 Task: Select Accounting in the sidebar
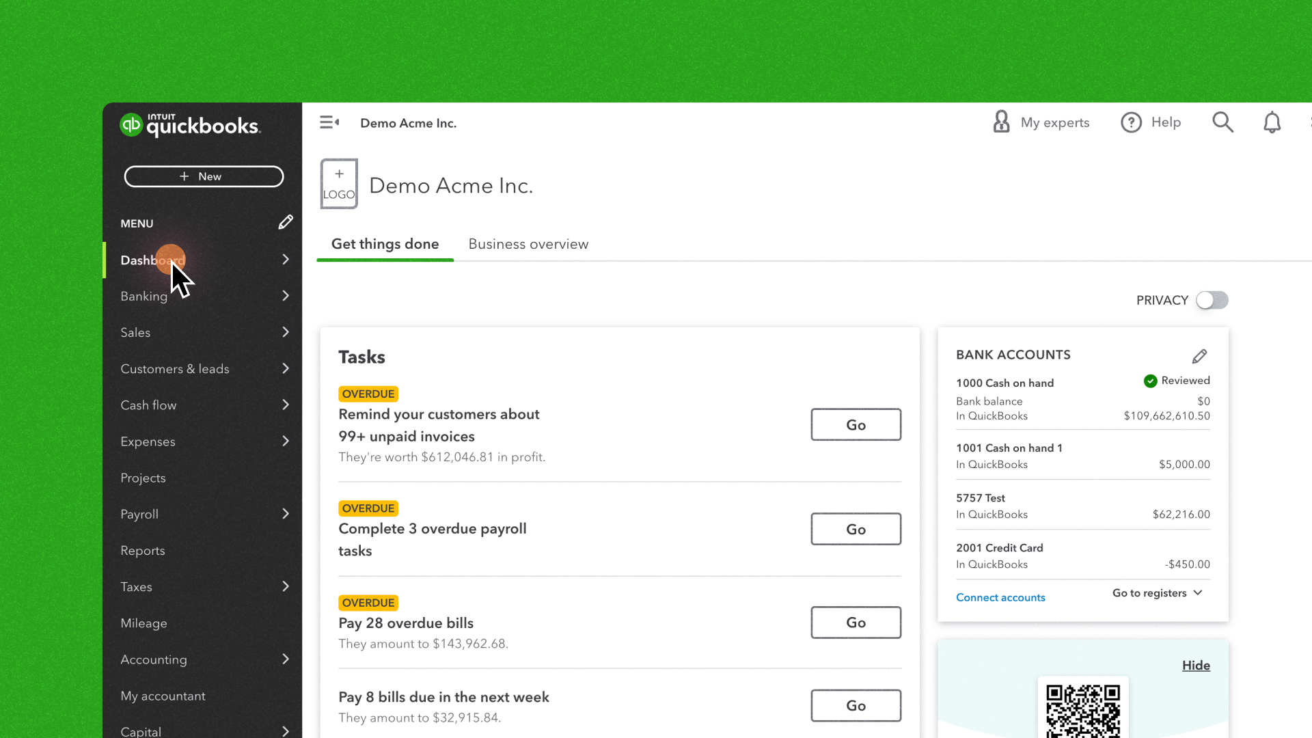point(154,659)
